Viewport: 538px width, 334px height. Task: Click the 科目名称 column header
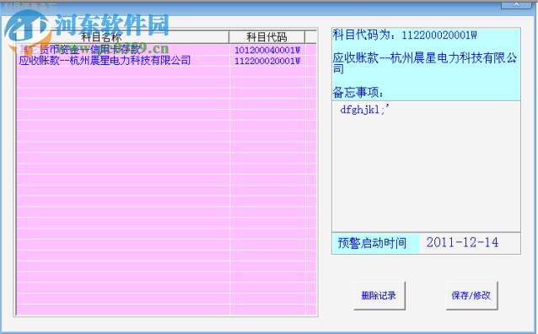point(122,37)
